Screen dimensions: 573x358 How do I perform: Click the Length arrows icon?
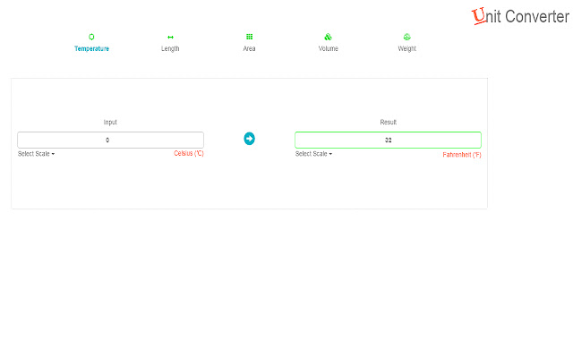pyautogui.click(x=170, y=38)
